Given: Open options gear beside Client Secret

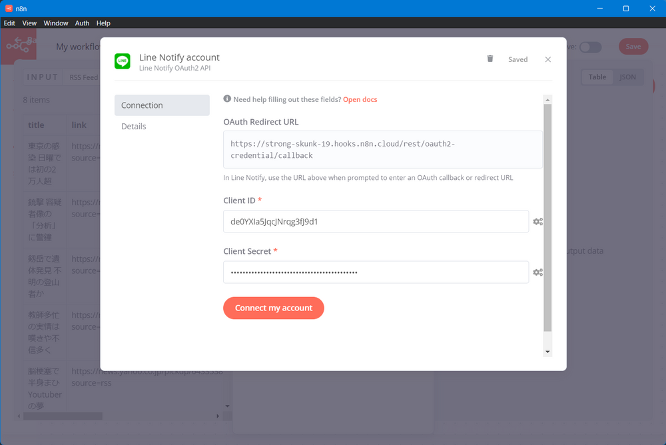Looking at the screenshot, I should coord(537,272).
